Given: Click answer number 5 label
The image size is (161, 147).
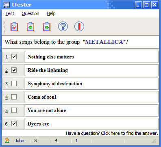Looking at the screenshot, I should click(7, 110).
